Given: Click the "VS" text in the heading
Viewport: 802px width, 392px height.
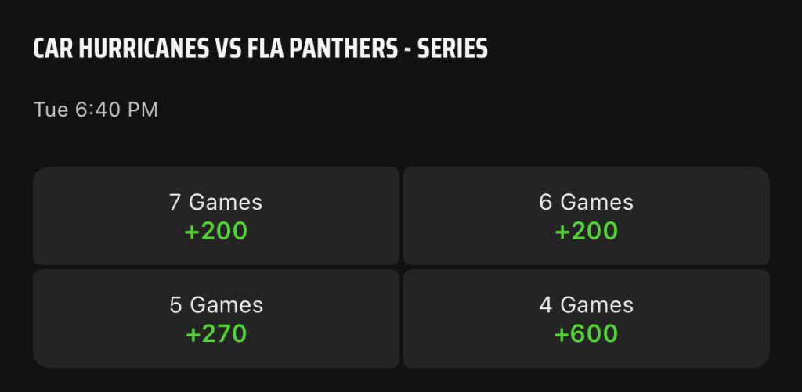Looking at the screenshot, I should pos(224,49).
